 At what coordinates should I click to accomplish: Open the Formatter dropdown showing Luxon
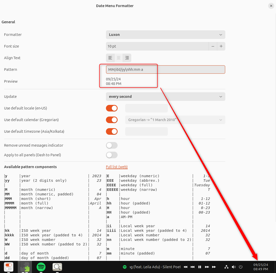[x=165, y=35]
